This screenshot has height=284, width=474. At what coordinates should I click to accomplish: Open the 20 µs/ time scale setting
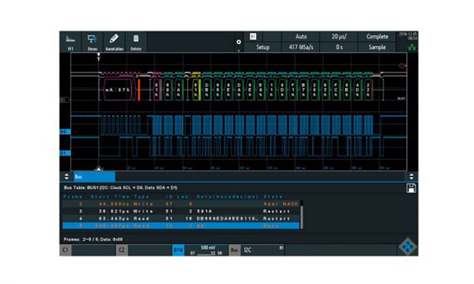[x=339, y=36]
